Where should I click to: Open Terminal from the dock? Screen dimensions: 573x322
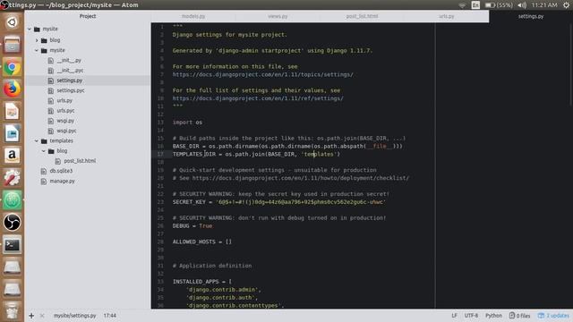tap(12, 244)
